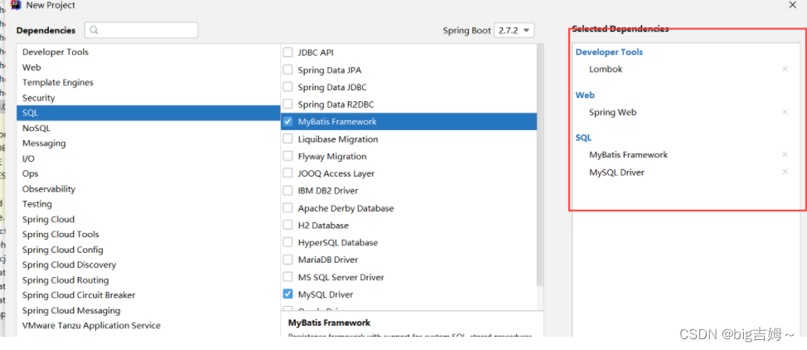Click the dependency list vertical scrollbar

540,165
